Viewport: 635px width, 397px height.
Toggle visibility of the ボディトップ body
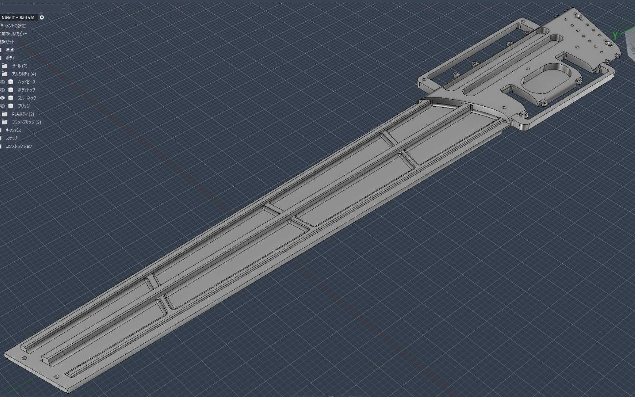click(x=3, y=90)
